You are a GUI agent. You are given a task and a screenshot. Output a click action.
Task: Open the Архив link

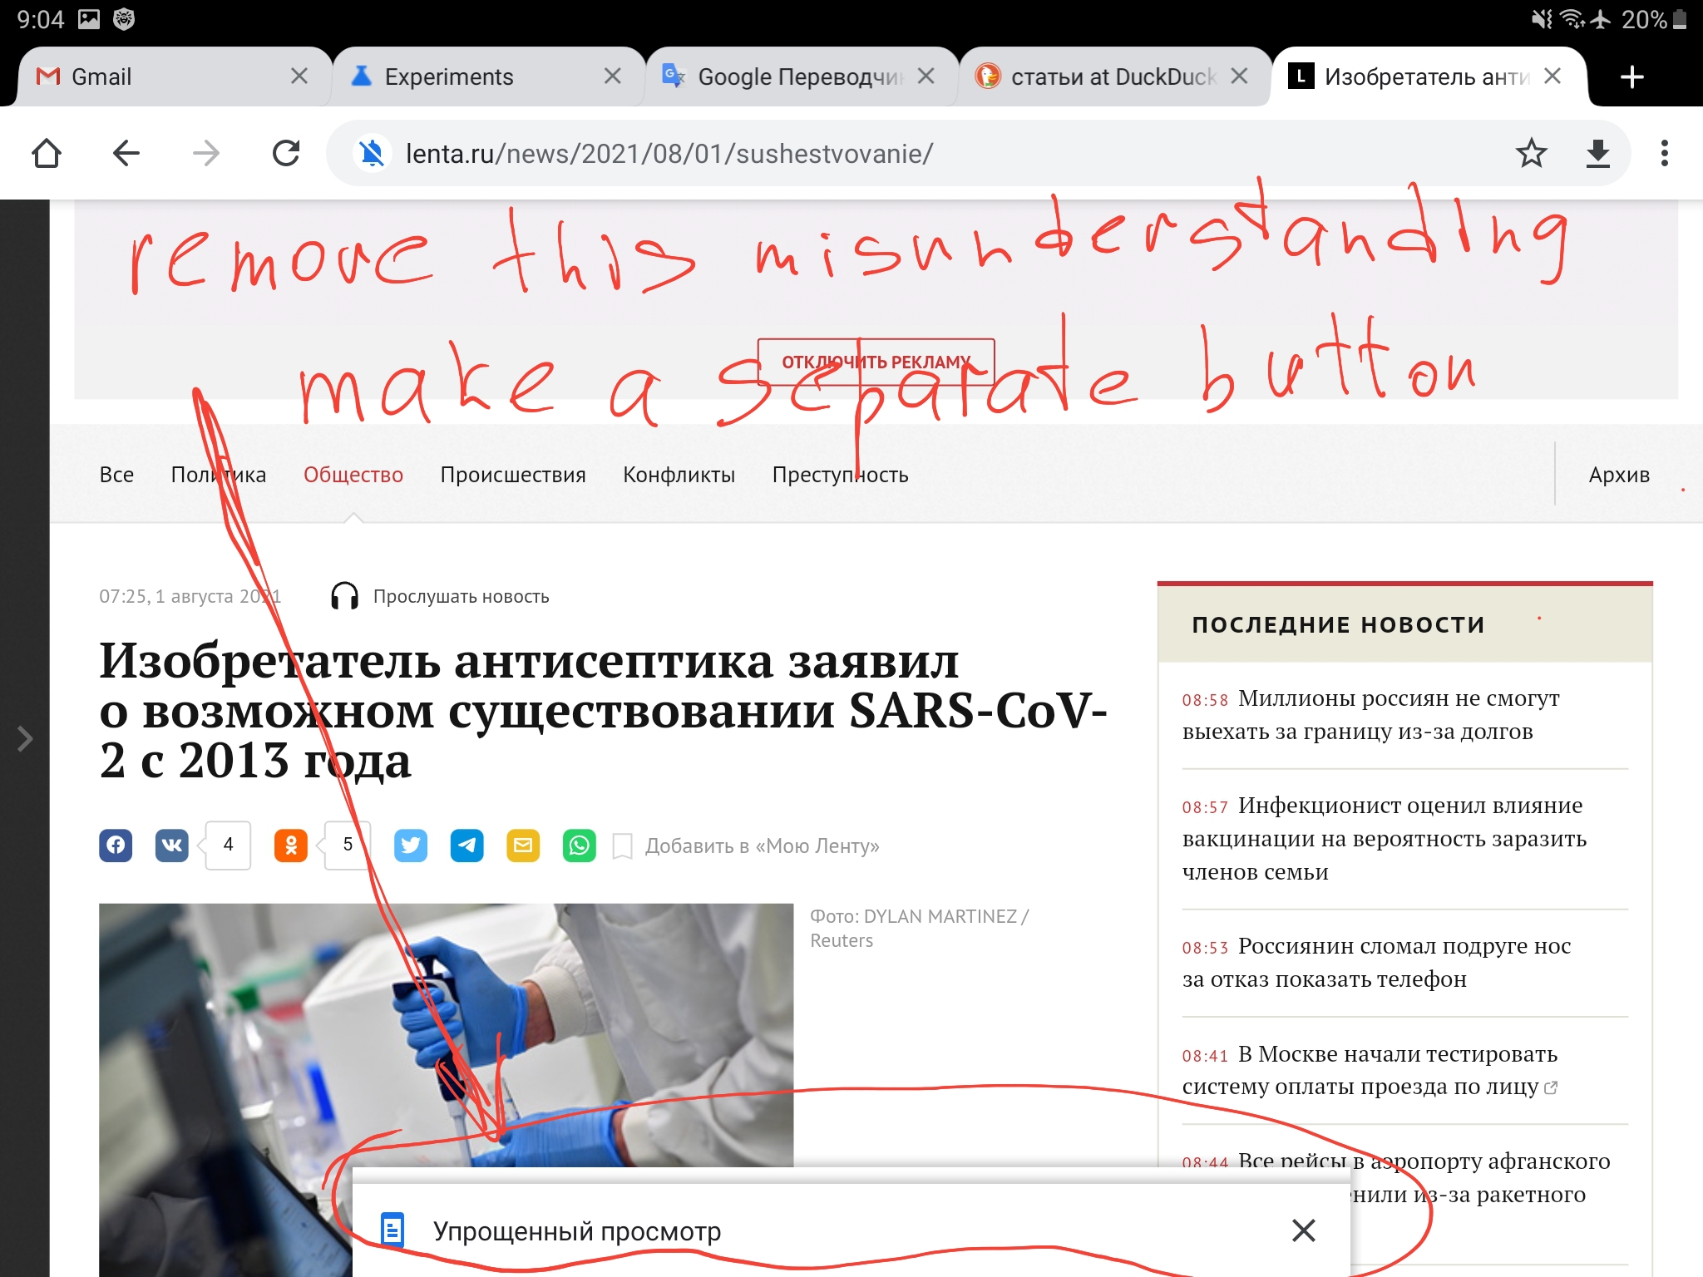pyautogui.click(x=1619, y=475)
